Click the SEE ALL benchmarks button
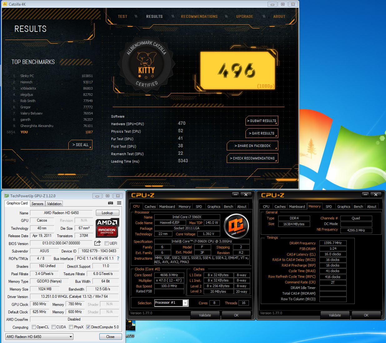This screenshot has height=343, width=386. coord(81,145)
